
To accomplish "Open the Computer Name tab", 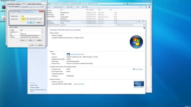I will (x=11, y=4).
